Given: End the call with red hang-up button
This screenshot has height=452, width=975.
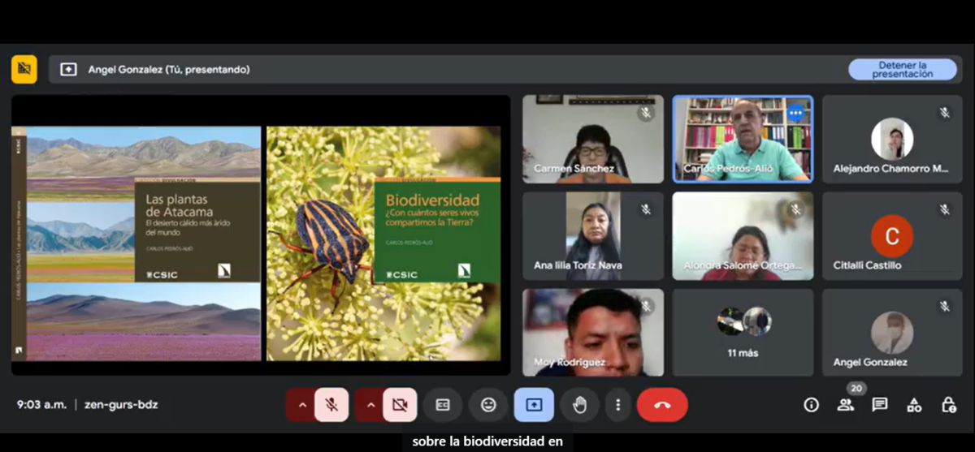Looking at the screenshot, I should [x=662, y=405].
